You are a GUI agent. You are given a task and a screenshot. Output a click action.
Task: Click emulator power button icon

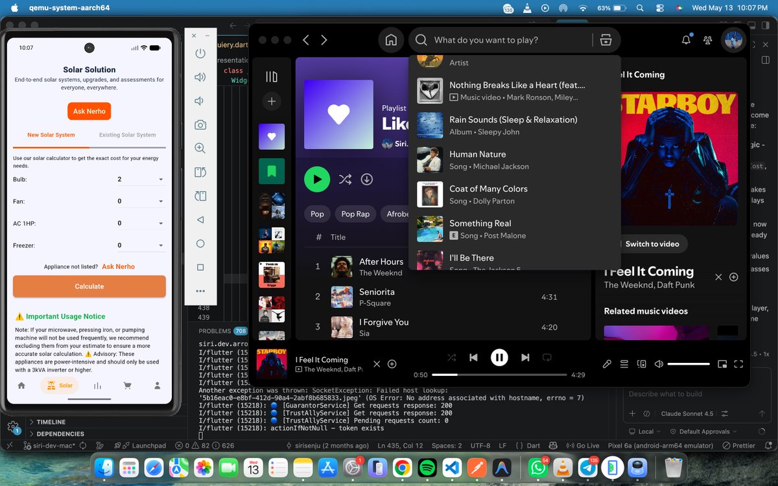point(200,54)
